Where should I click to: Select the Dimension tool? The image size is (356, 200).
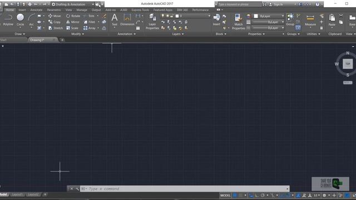127,20
